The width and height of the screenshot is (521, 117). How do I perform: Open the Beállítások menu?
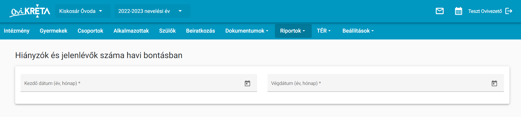tap(358, 31)
